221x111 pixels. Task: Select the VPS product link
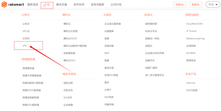[25, 46]
